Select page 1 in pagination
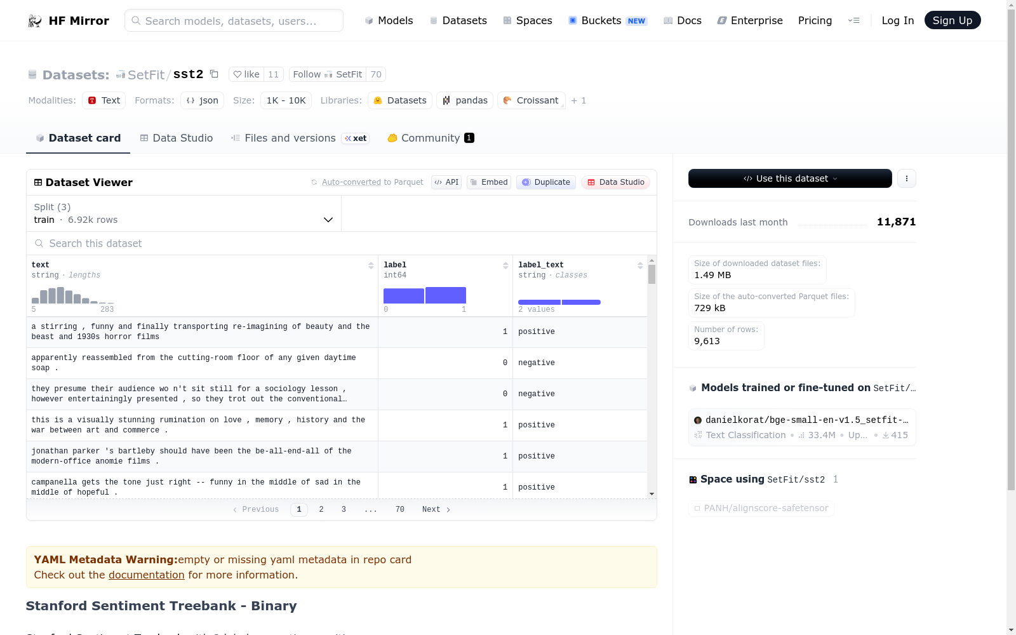The image size is (1016, 635). [299, 509]
